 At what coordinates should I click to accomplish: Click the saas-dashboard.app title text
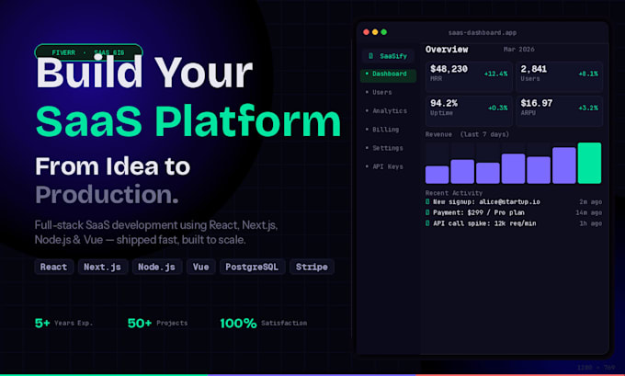[482, 33]
